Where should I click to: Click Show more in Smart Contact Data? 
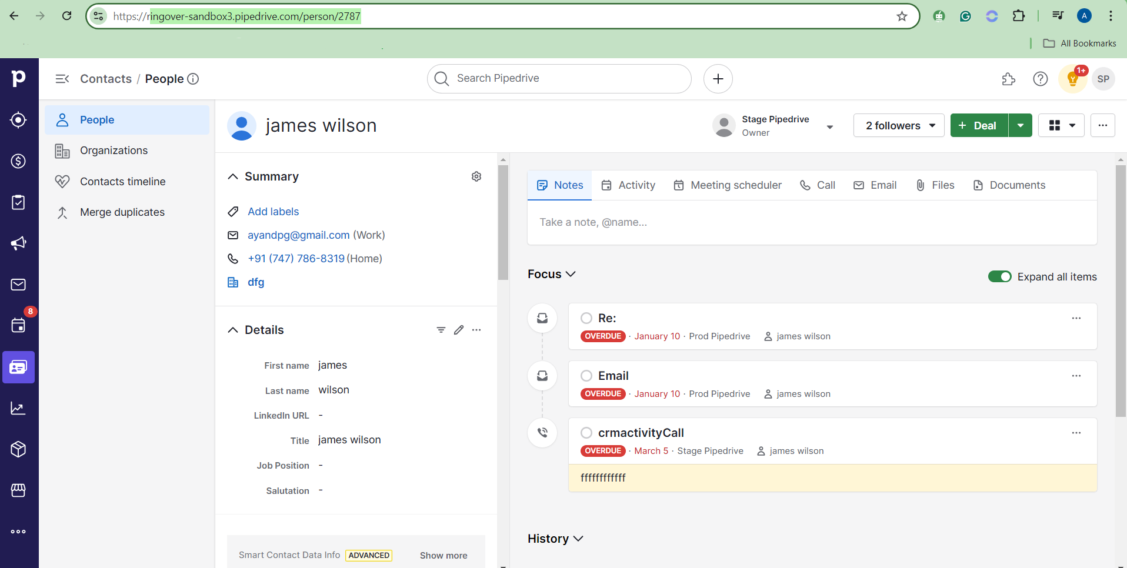(444, 556)
